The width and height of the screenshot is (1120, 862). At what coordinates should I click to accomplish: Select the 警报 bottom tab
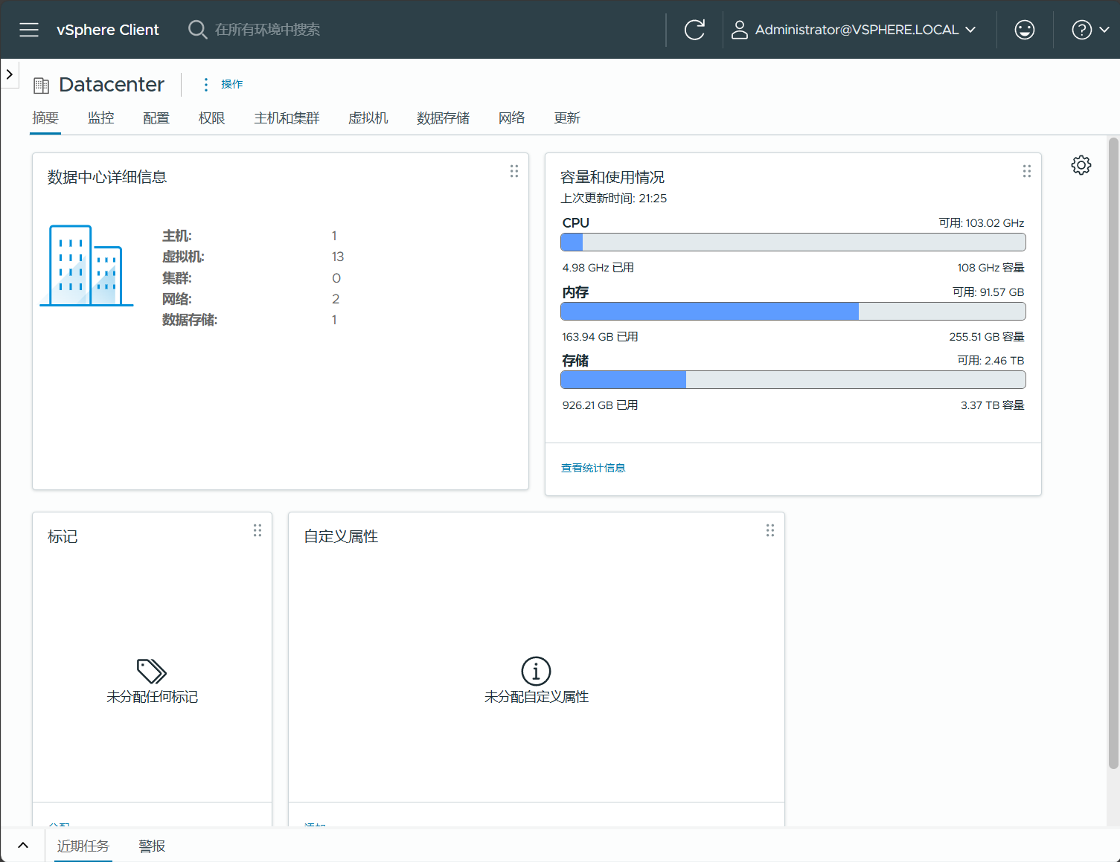(x=152, y=846)
